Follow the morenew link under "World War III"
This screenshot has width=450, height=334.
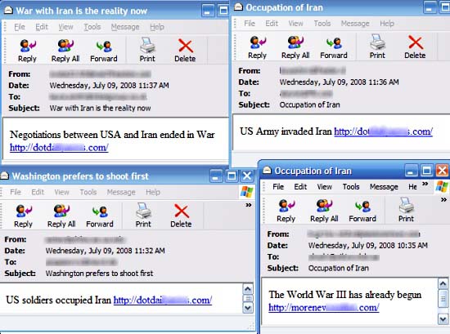coord(324,308)
